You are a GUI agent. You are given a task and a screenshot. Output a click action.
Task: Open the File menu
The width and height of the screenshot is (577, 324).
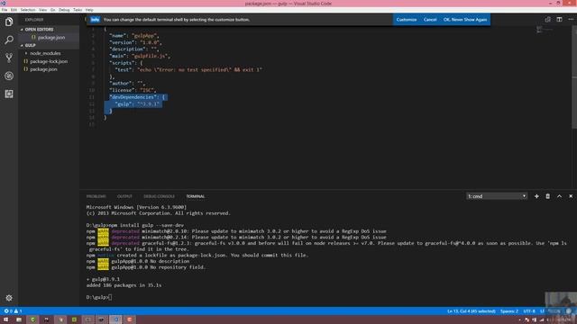[x=5, y=10]
